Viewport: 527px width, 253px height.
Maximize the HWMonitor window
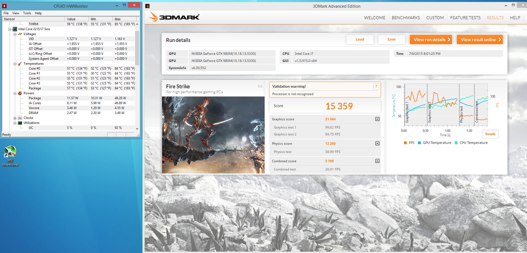pyautogui.click(x=124, y=5)
